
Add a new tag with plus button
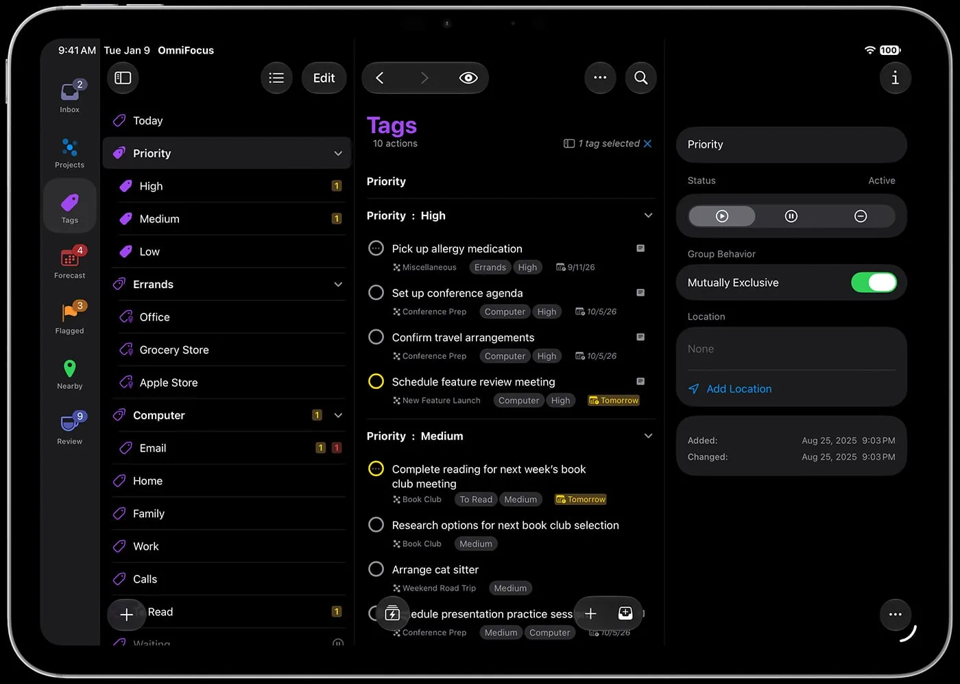click(126, 615)
